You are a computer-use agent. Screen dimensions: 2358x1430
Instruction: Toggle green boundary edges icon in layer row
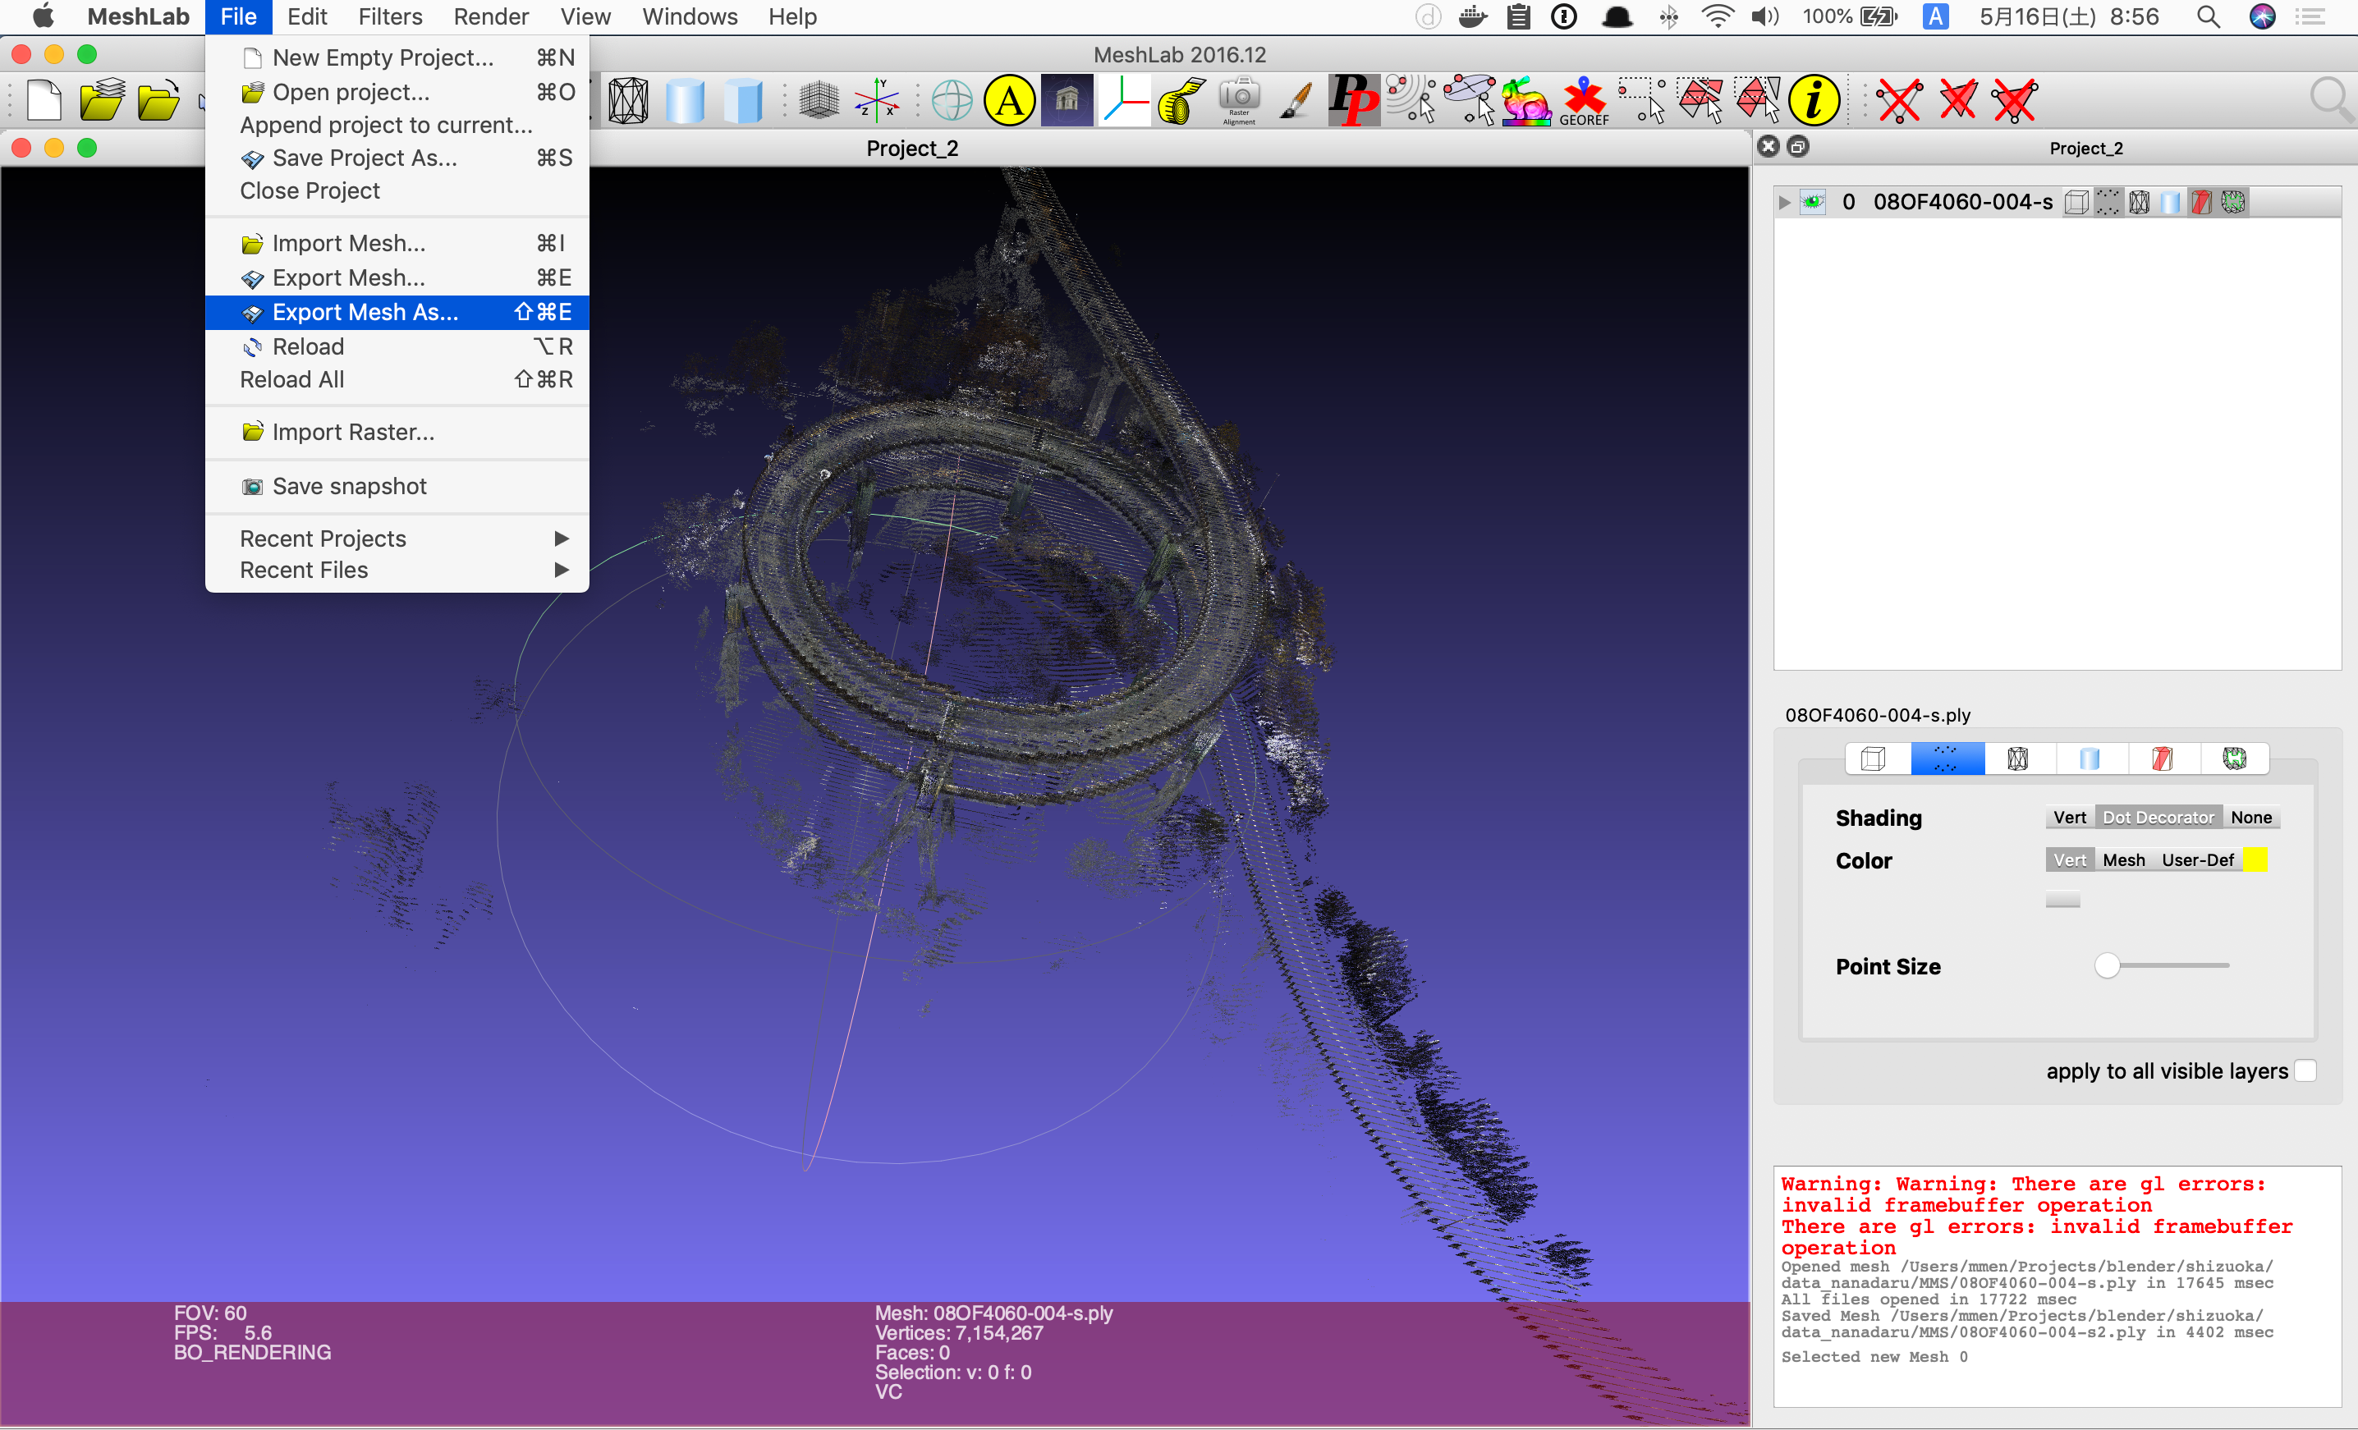[x=2232, y=202]
